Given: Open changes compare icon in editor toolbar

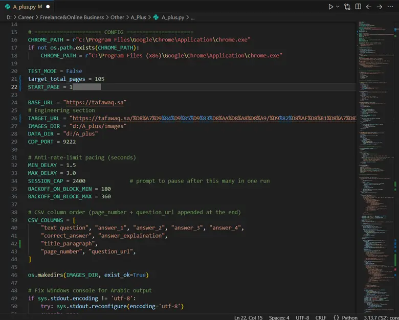Looking at the screenshot, I should pos(347,7).
